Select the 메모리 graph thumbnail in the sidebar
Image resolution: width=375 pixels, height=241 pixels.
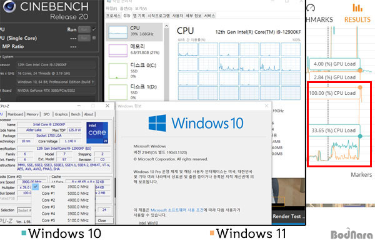click(118, 51)
